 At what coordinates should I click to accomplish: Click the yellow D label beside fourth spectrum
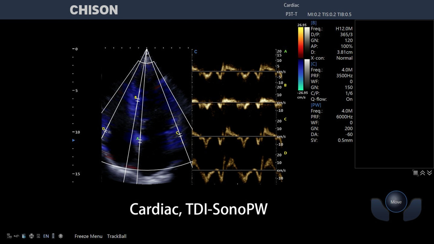(285, 153)
